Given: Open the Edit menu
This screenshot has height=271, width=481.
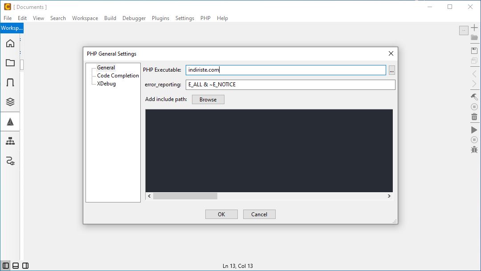Looking at the screenshot, I should point(22,18).
